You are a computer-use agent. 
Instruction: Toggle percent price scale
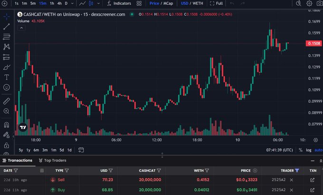(301, 150)
